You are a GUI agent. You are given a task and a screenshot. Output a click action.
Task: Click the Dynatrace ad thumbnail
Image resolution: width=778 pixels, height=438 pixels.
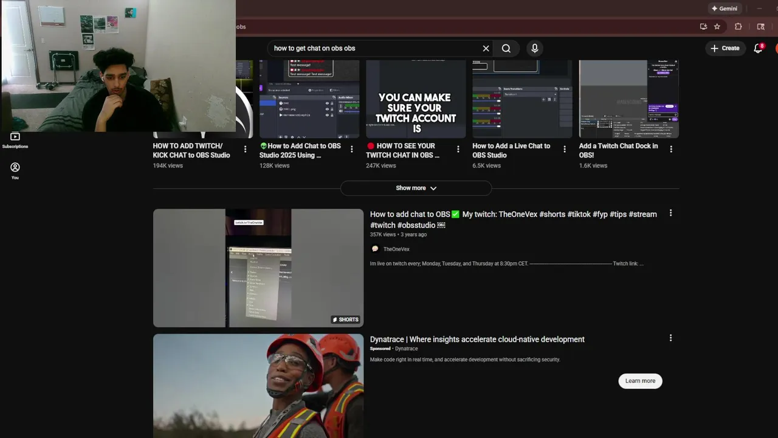258,386
